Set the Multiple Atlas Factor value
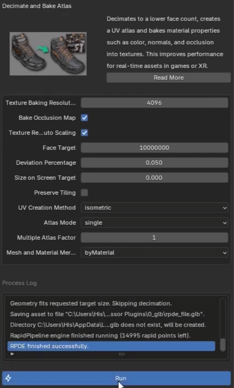The width and height of the screenshot is (234, 388). pyautogui.click(x=154, y=237)
